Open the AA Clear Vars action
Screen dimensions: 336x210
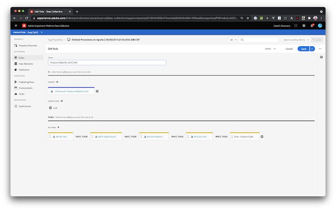coord(199,136)
